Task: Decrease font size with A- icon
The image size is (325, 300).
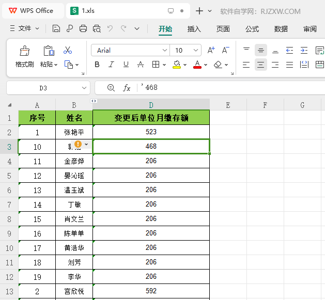Action: click(x=225, y=50)
